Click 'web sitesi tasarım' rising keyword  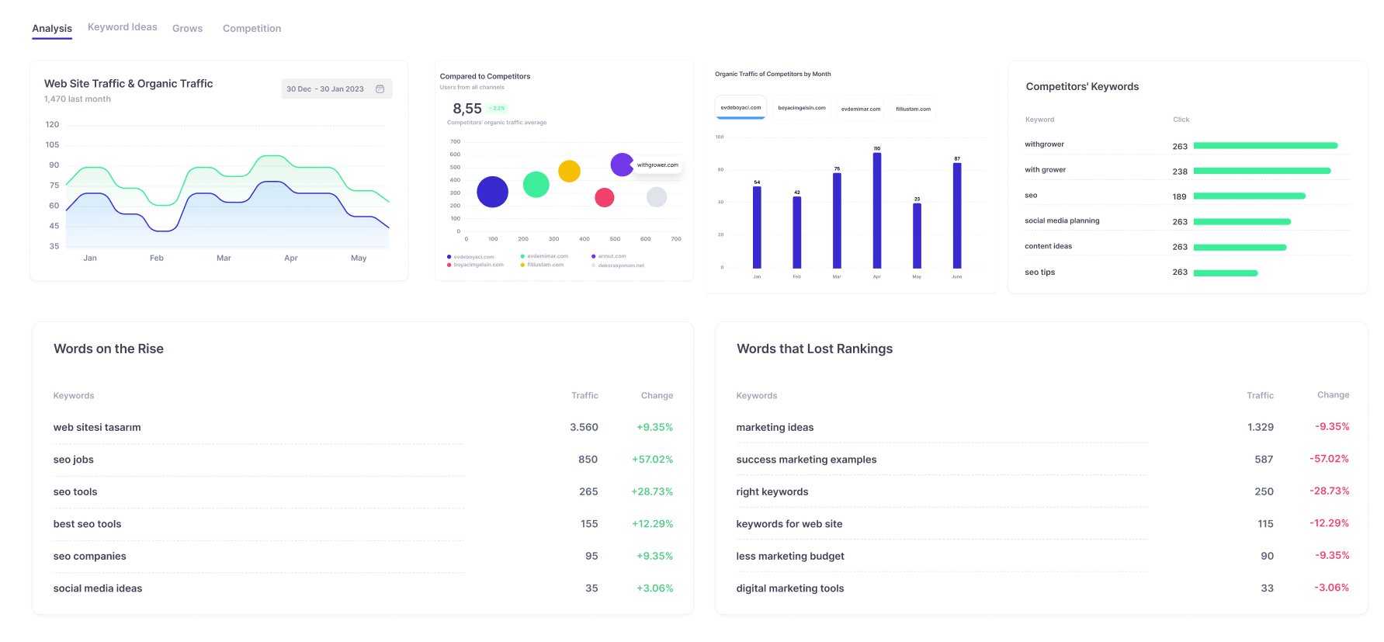pyautogui.click(x=97, y=428)
